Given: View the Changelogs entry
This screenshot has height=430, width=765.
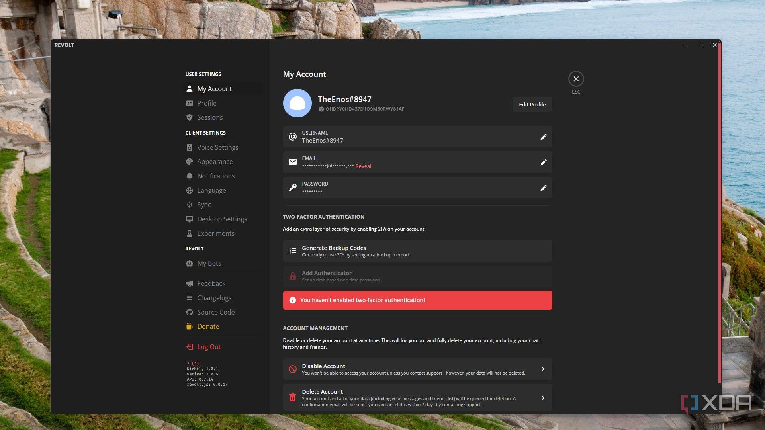Looking at the screenshot, I should point(223,298).
